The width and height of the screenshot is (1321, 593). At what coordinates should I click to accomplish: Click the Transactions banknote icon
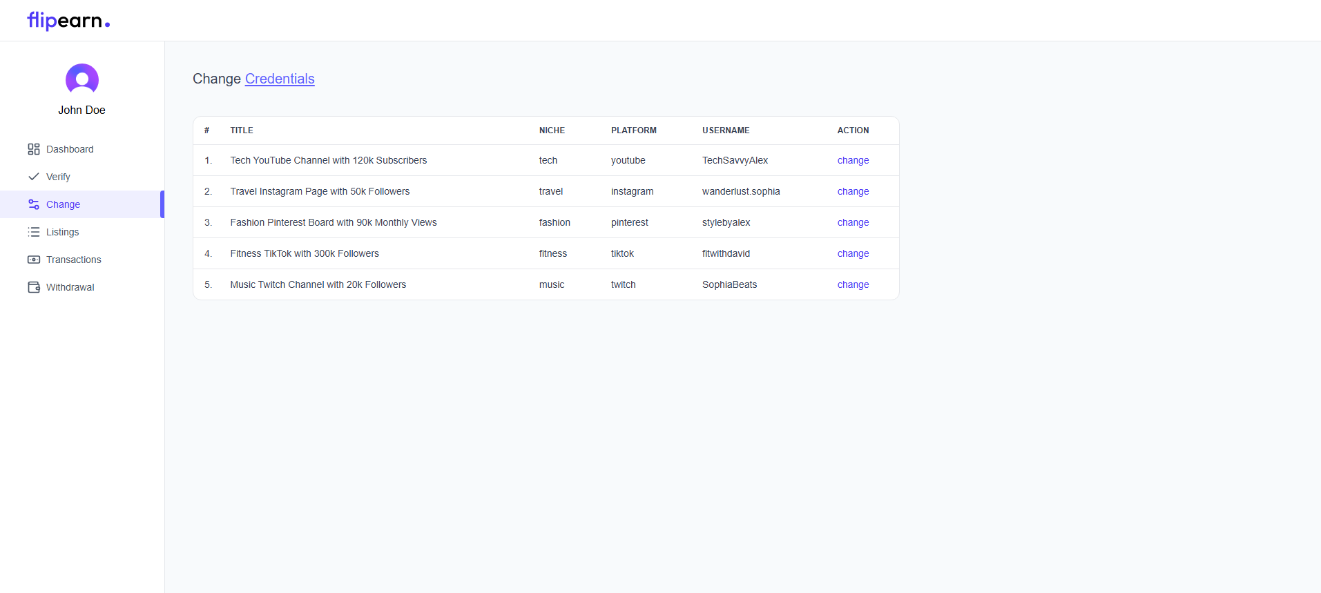(x=33, y=260)
